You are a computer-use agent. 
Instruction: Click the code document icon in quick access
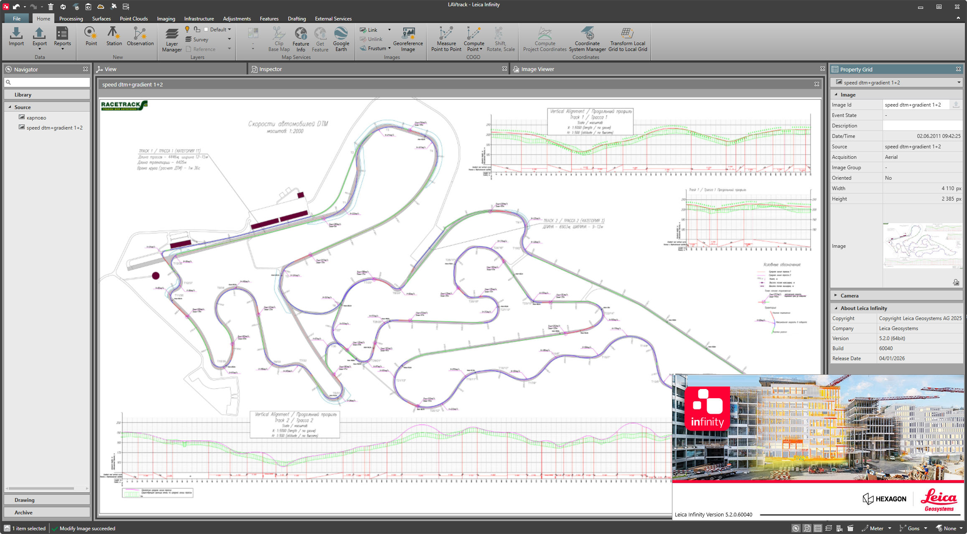(88, 6)
